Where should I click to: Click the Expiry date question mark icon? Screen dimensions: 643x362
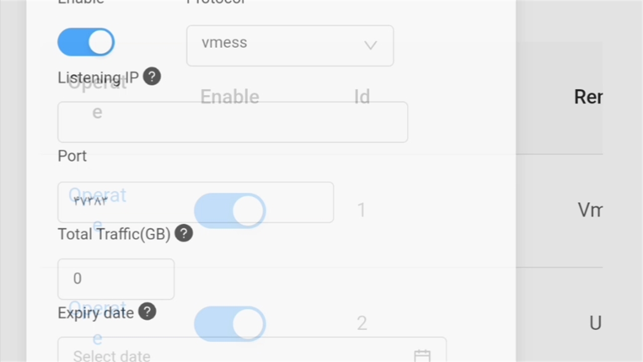tap(147, 312)
